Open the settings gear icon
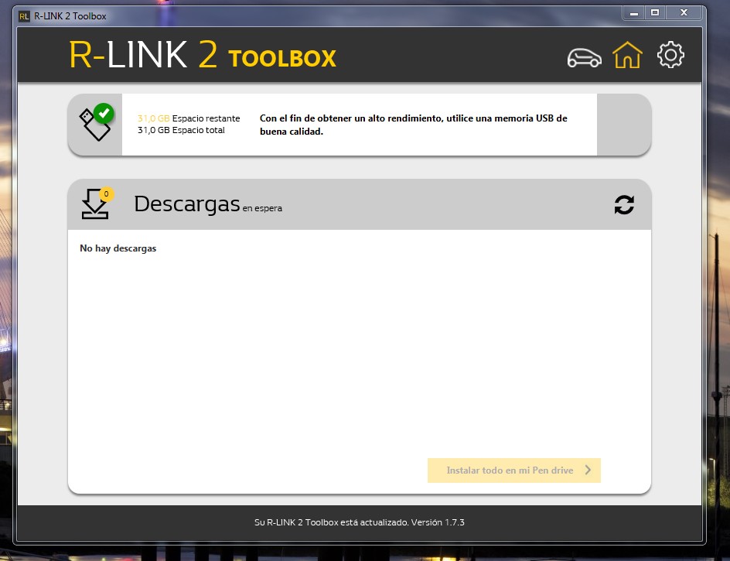The width and height of the screenshot is (730, 561). 670,55
